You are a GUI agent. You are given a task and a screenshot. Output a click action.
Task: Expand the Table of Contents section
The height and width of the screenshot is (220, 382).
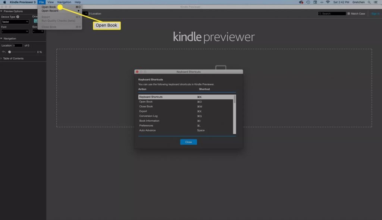(1, 58)
